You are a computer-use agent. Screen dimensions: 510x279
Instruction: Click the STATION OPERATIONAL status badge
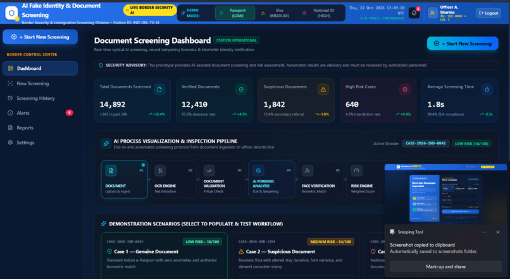tap(237, 40)
